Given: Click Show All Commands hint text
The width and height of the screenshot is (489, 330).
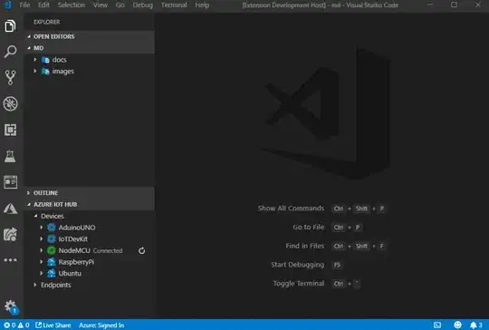Looking at the screenshot, I should (x=291, y=209).
